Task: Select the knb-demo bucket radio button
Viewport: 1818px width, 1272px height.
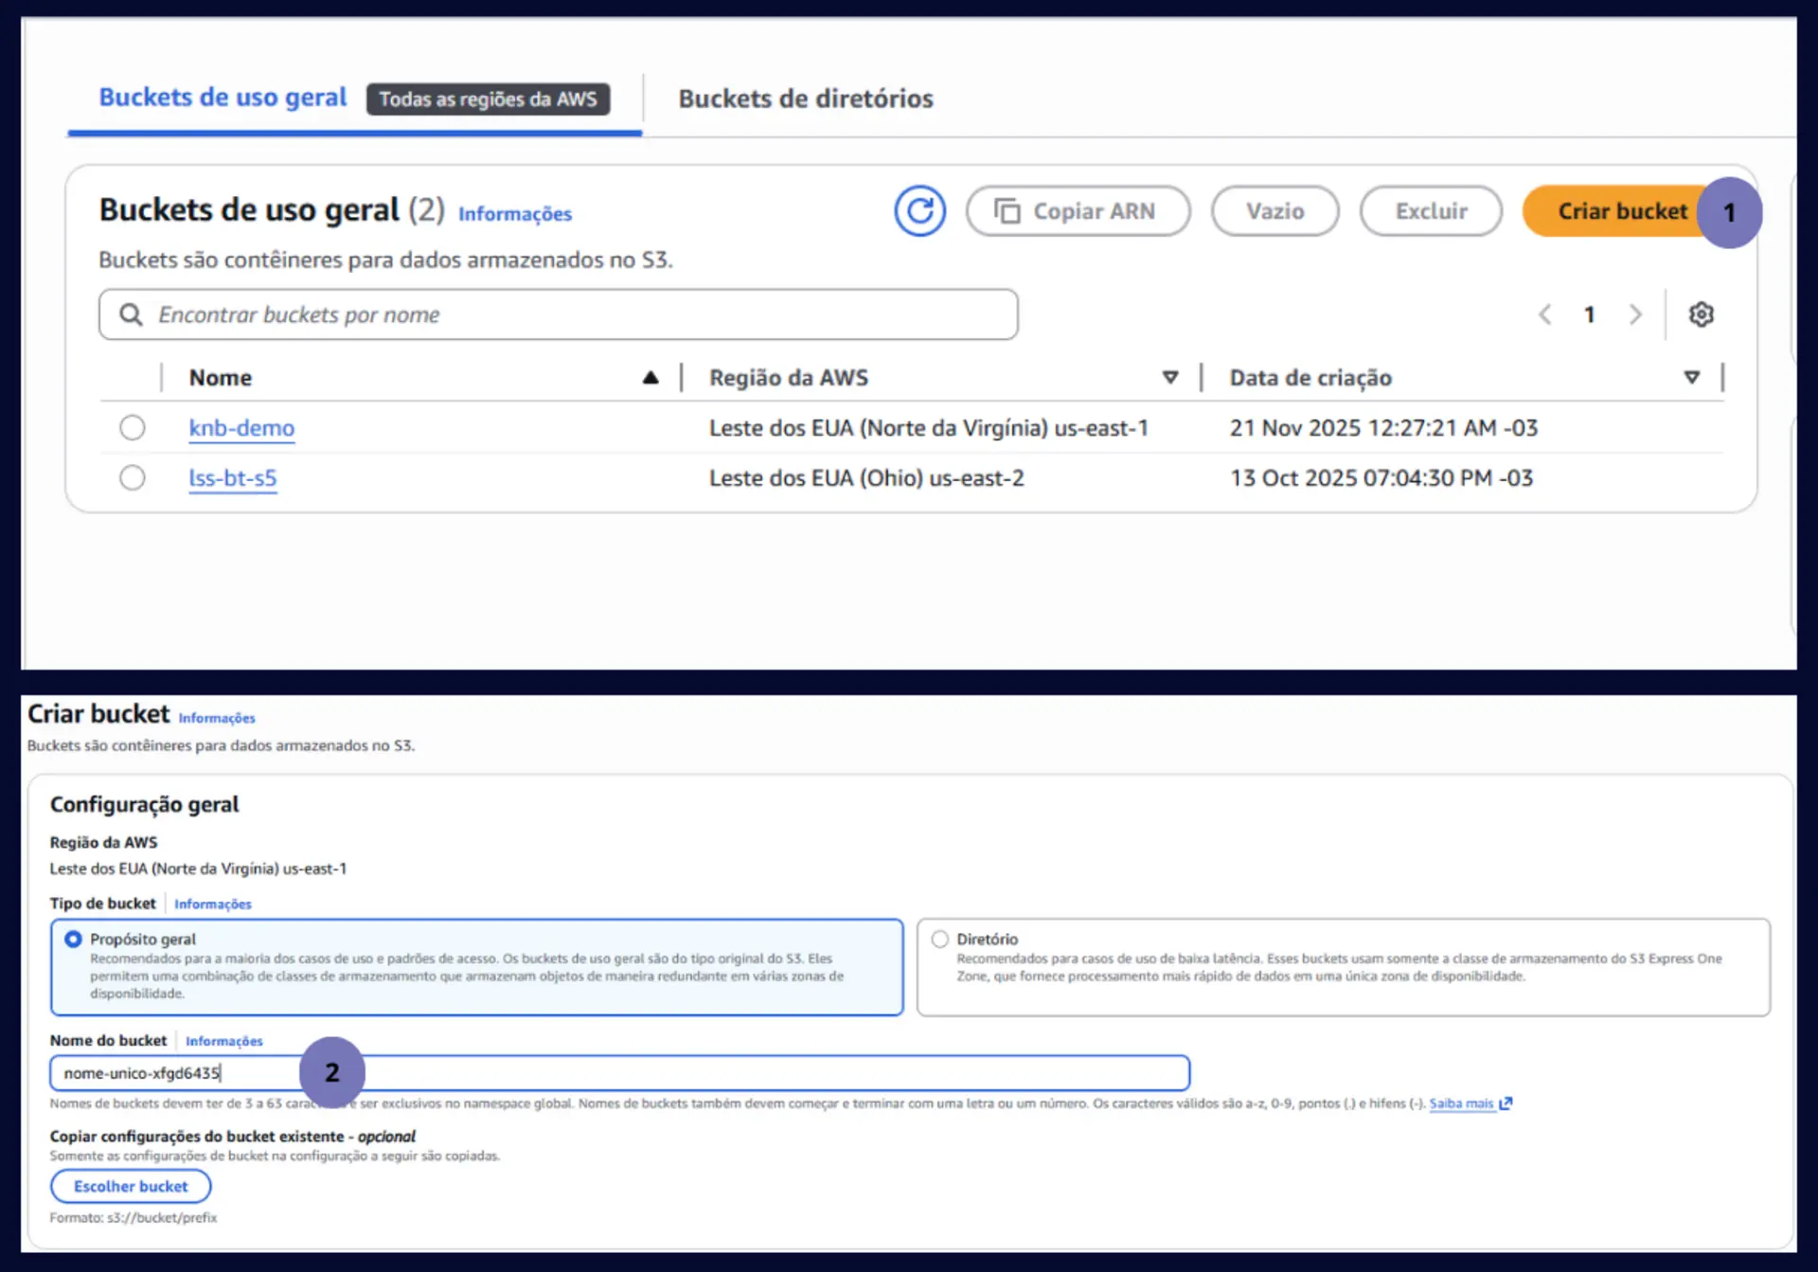Action: click(133, 428)
